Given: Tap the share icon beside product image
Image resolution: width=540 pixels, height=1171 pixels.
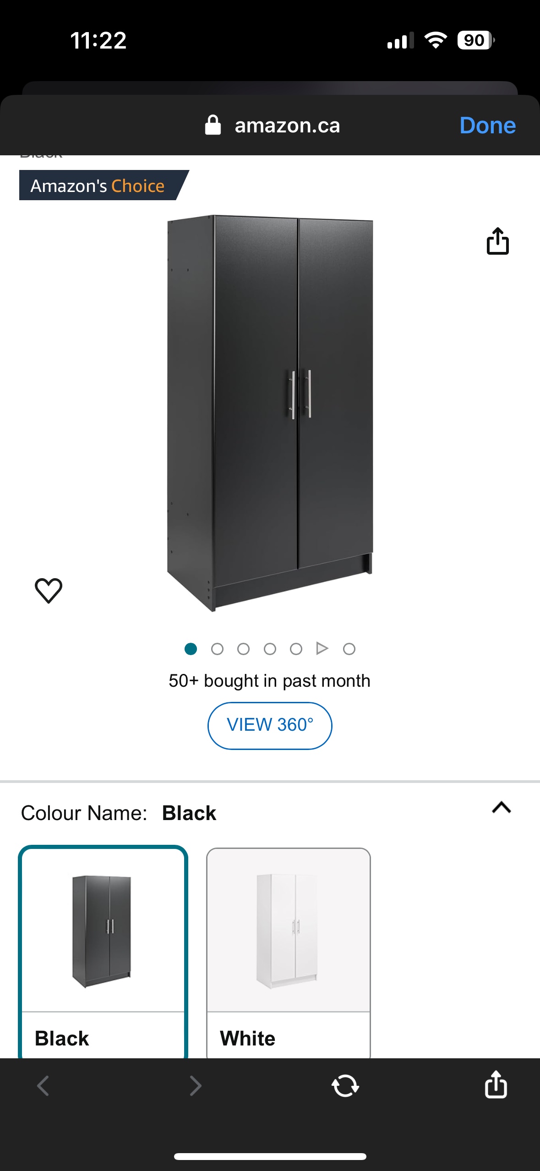Looking at the screenshot, I should [x=497, y=241].
